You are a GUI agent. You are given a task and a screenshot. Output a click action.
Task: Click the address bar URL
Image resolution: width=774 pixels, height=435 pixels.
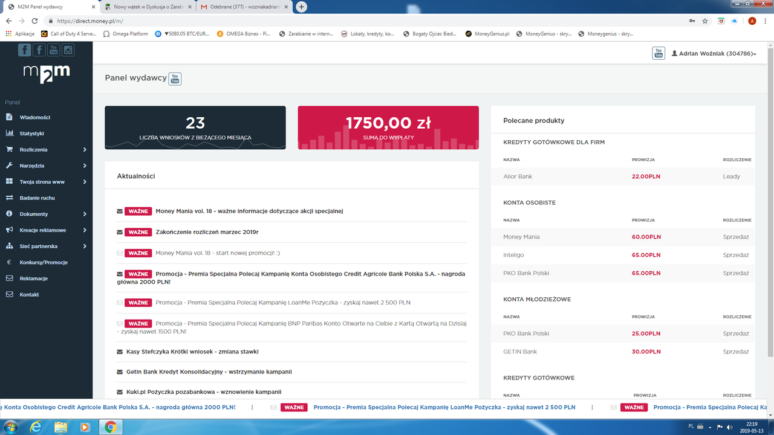pyautogui.click(x=90, y=21)
